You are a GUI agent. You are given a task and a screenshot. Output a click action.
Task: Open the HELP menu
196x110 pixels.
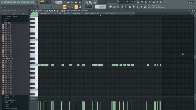(x=32, y=2)
